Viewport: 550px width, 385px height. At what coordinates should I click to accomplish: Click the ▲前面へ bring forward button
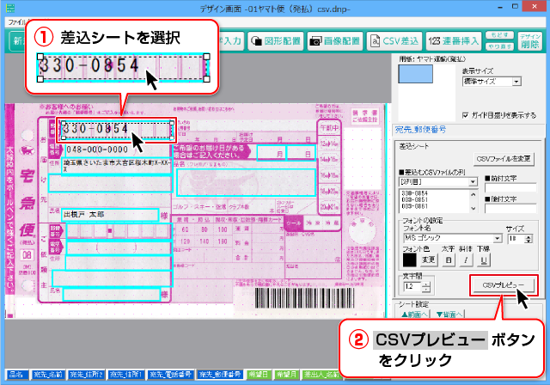414,315
